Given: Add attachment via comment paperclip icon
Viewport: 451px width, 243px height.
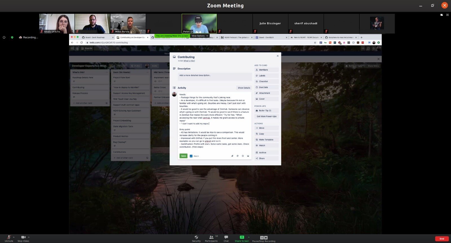Looking at the screenshot, I should 232,156.
